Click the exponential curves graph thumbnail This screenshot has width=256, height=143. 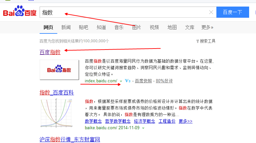(x=56, y=113)
